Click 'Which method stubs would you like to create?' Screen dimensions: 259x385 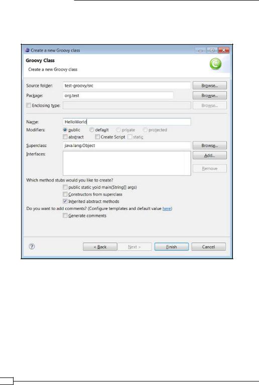point(70,180)
